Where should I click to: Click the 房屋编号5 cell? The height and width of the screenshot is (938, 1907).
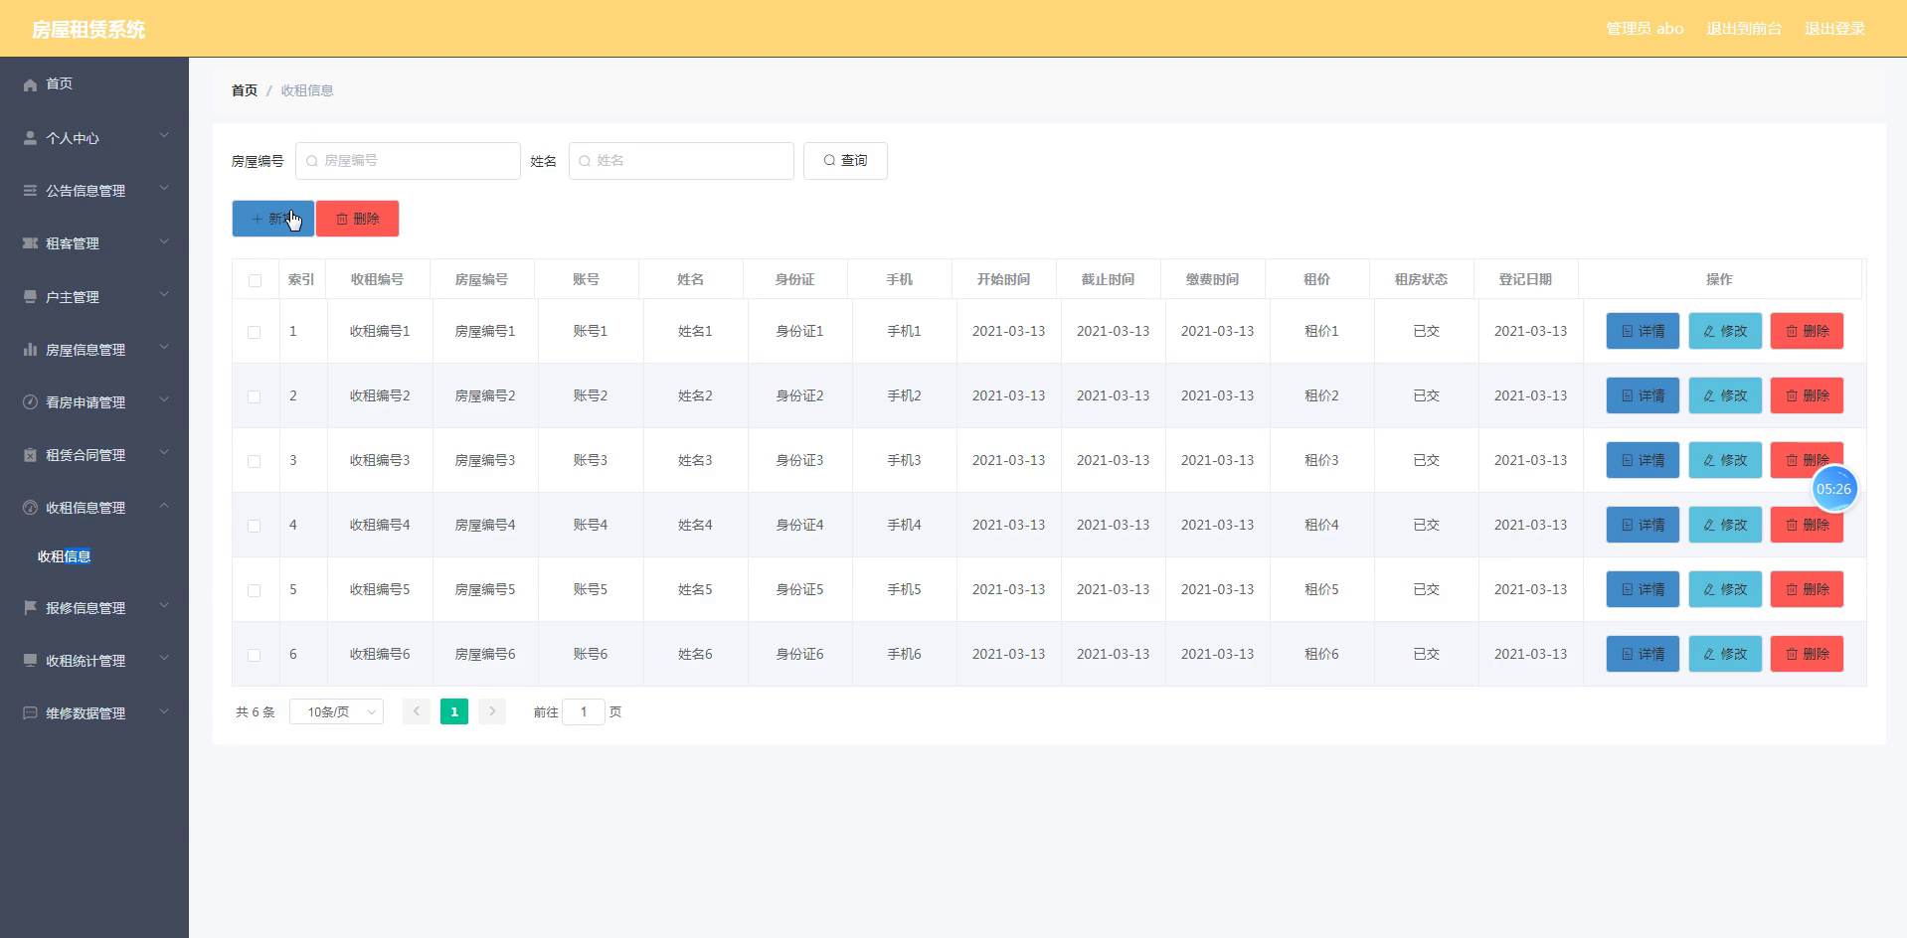coord(485,589)
